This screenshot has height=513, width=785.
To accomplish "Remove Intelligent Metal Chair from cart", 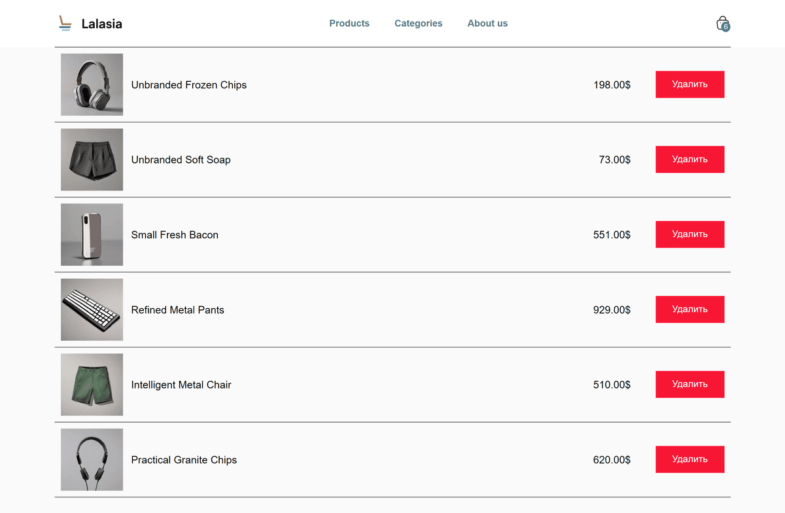I will 689,385.
